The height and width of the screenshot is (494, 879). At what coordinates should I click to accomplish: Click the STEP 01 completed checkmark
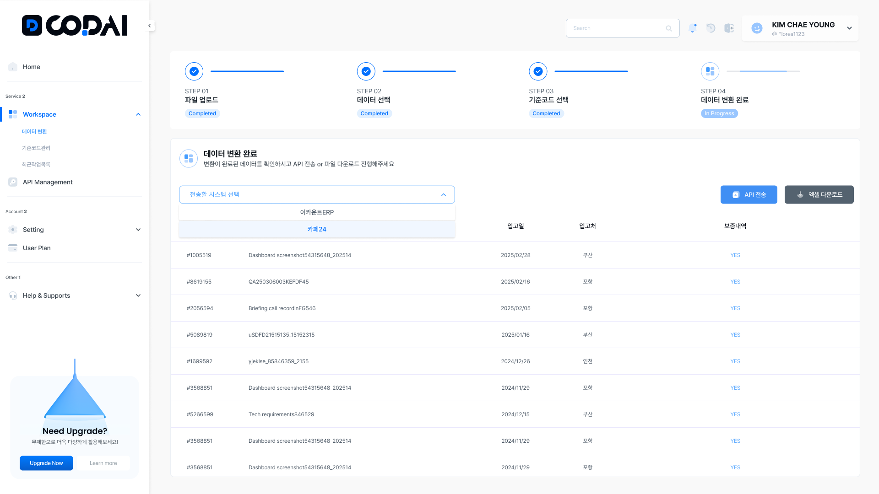click(x=194, y=71)
